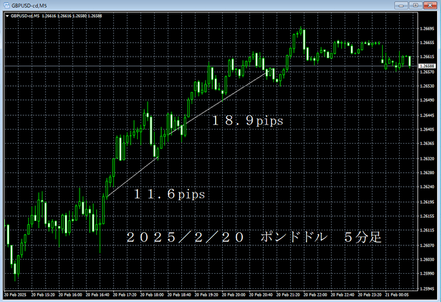Click the price scale label 1.25945
Image resolution: width=441 pixels, height=302 pixels.
tap(427, 289)
